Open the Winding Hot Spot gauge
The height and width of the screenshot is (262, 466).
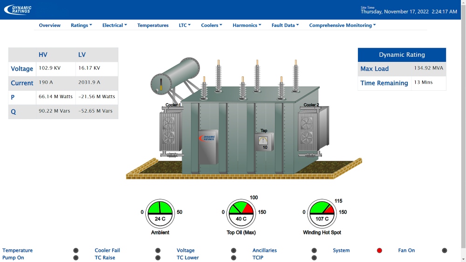click(x=322, y=214)
